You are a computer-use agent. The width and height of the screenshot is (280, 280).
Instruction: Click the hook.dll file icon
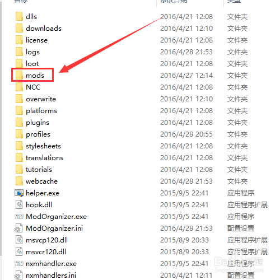[19, 204]
